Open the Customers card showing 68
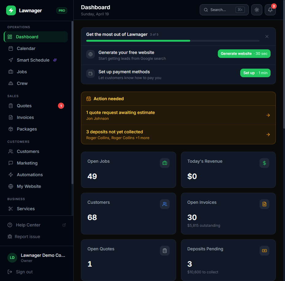This screenshot has height=281, width=285. tap(128, 214)
